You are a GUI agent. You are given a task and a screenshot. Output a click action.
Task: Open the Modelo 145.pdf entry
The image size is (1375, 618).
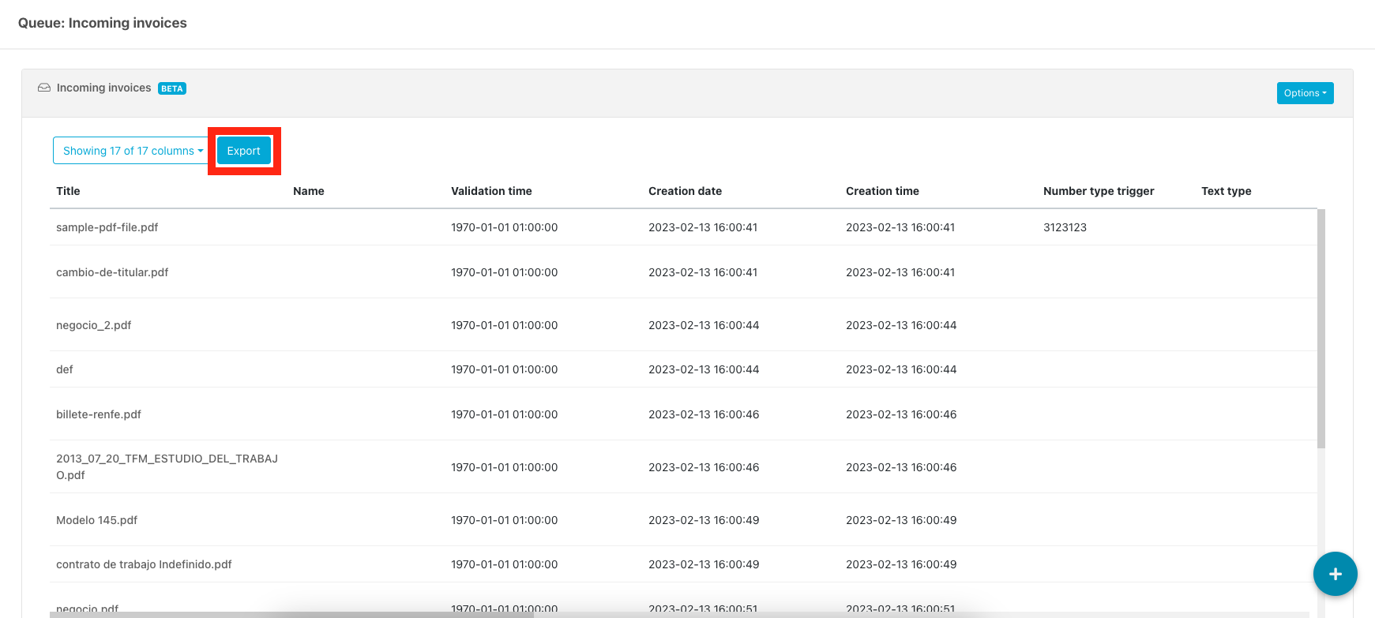click(96, 520)
